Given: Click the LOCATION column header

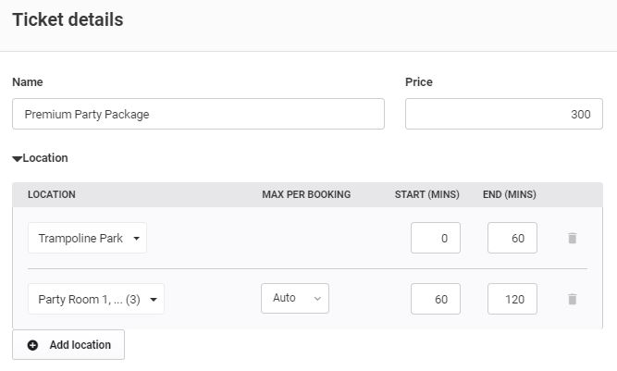Looking at the screenshot, I should coord(52,194).
